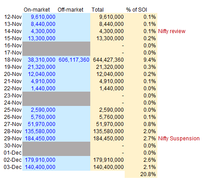Click the grey cell for 16-Nov
The height and width of the screenshot is (181, 202).
pyautogui.click(x=56, y=45)
